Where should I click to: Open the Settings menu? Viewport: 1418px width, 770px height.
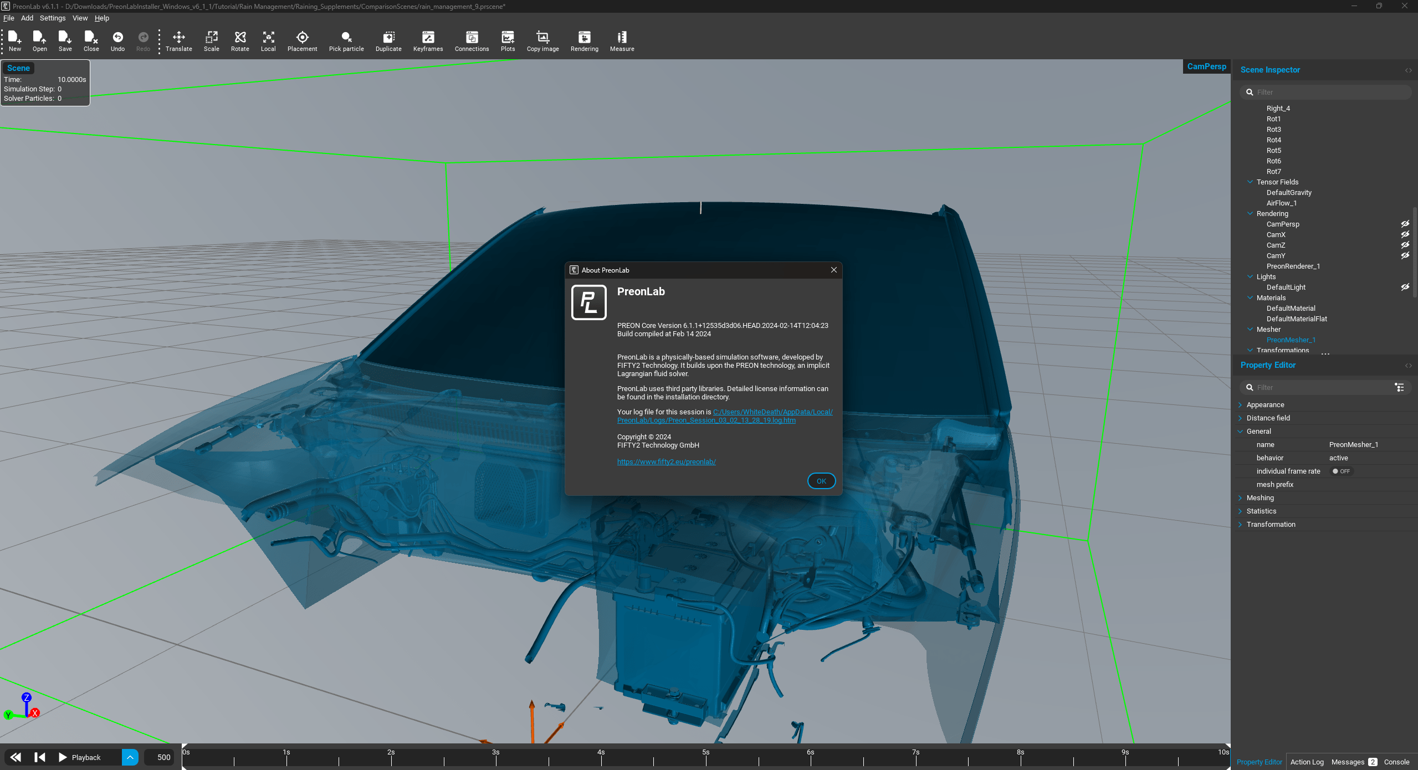tap(53, 18)
